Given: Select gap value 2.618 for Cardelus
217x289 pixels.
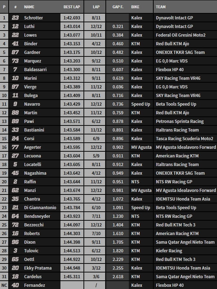Looking at the screenshot, I should tap(118, 277).
